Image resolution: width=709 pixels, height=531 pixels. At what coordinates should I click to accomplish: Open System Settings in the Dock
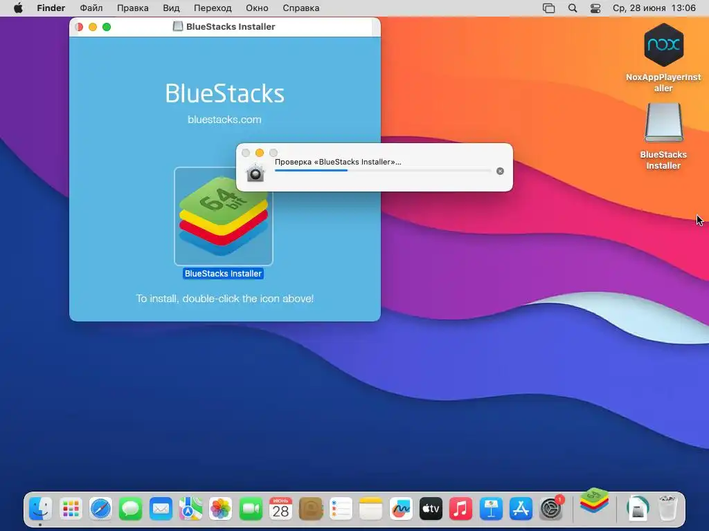click(x=551, y=508)
